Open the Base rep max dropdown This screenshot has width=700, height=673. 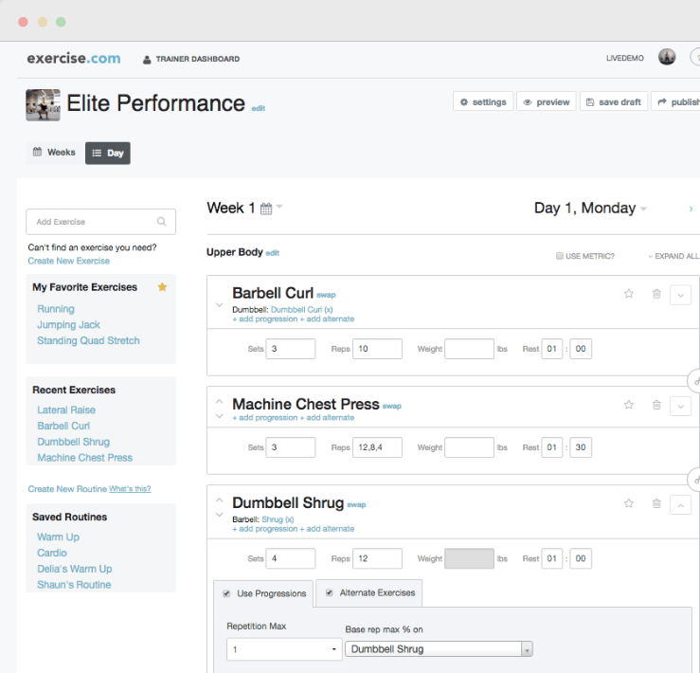pyautogui.click(x=439, y=649)
